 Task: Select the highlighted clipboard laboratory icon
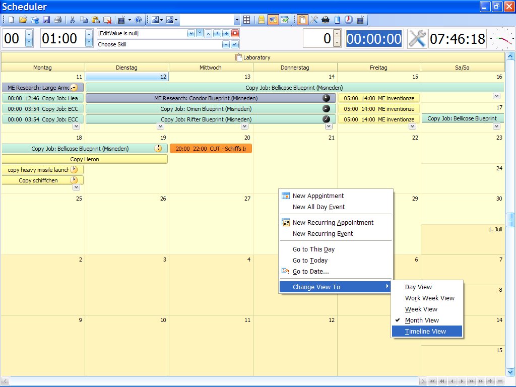tap(302, 20)
